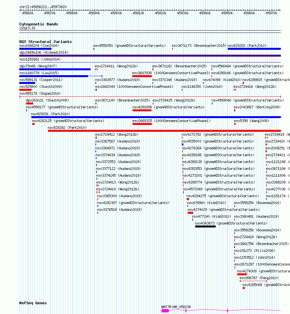Screen dimensions: 290x314
Task: Select nsv525600 (Shaikh2009) variant label
Action: pyautogui.click(x=41, y=87)
